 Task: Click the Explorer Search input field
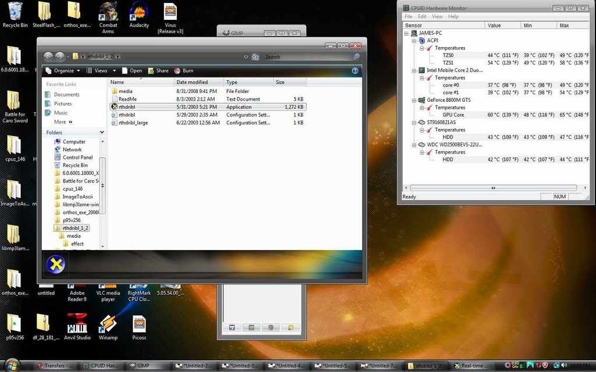click(308, 57)
